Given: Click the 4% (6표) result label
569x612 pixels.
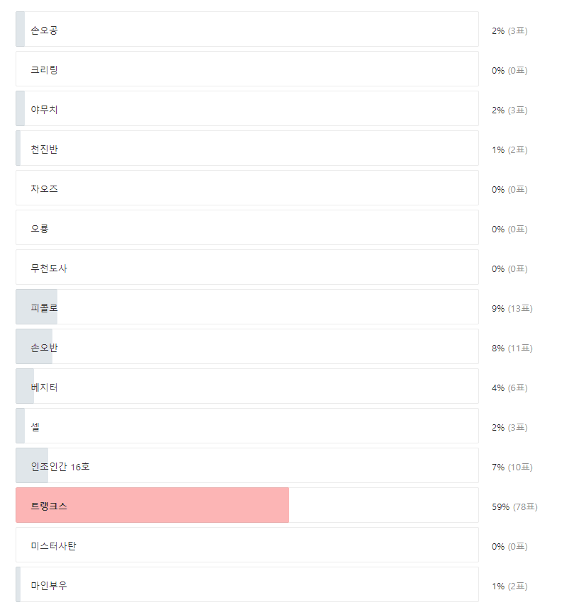Looking at the screenshot, I should (509, 387).
